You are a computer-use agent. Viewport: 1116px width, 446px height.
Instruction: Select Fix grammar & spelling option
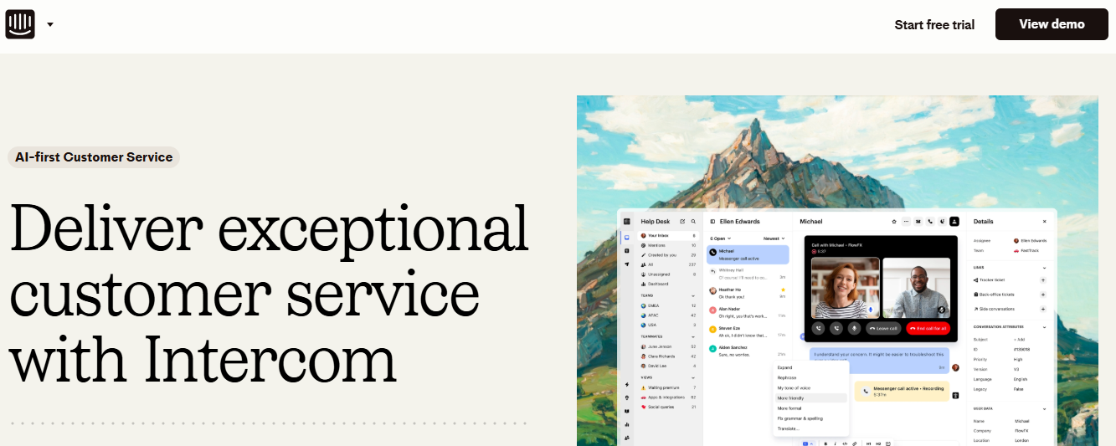tap(810, 418)
